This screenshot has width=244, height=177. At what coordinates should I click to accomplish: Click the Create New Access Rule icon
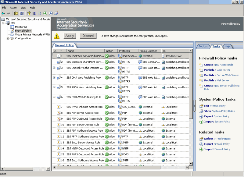[x=201, y=65]
